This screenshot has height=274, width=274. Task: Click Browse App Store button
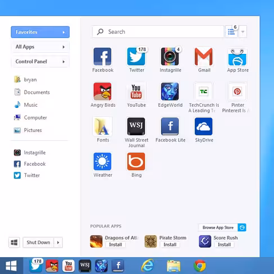click(x=222, y=227)
